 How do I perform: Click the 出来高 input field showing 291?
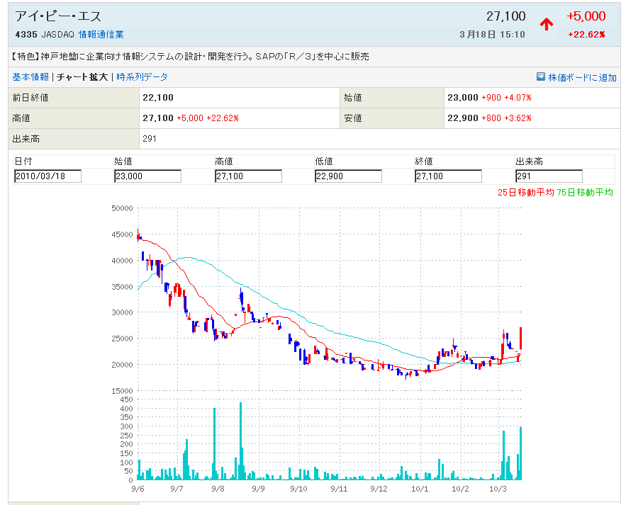549,176
